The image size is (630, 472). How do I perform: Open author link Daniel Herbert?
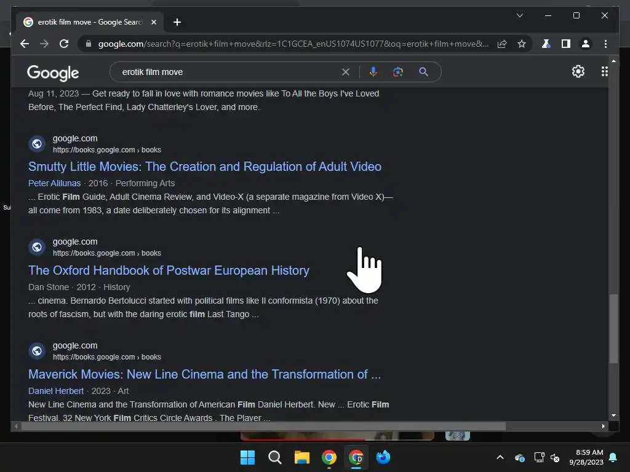(56, 391)
